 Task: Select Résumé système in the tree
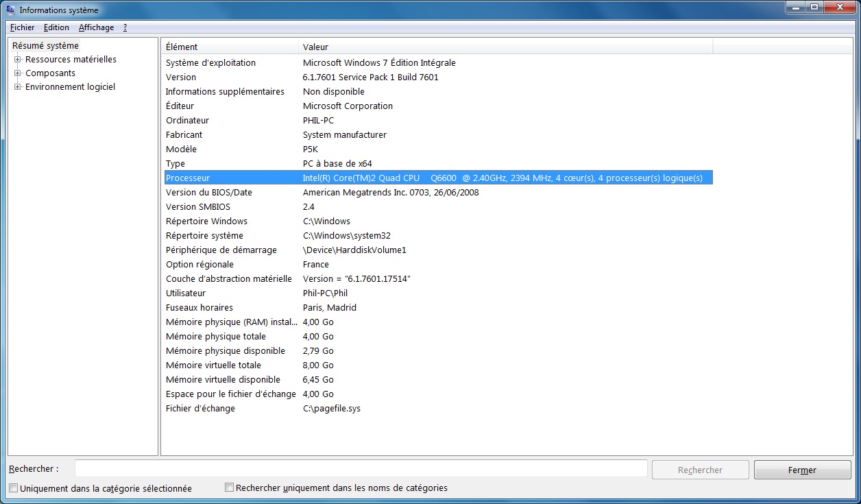(45, 45)
